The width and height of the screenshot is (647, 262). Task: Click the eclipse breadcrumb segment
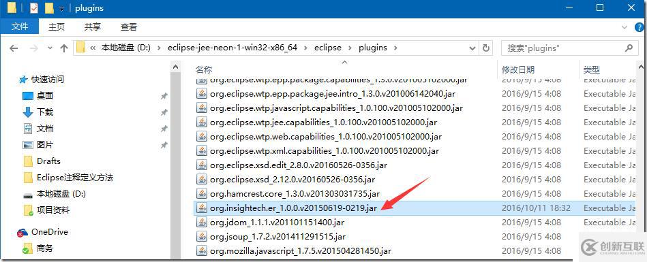click(328, 48)
